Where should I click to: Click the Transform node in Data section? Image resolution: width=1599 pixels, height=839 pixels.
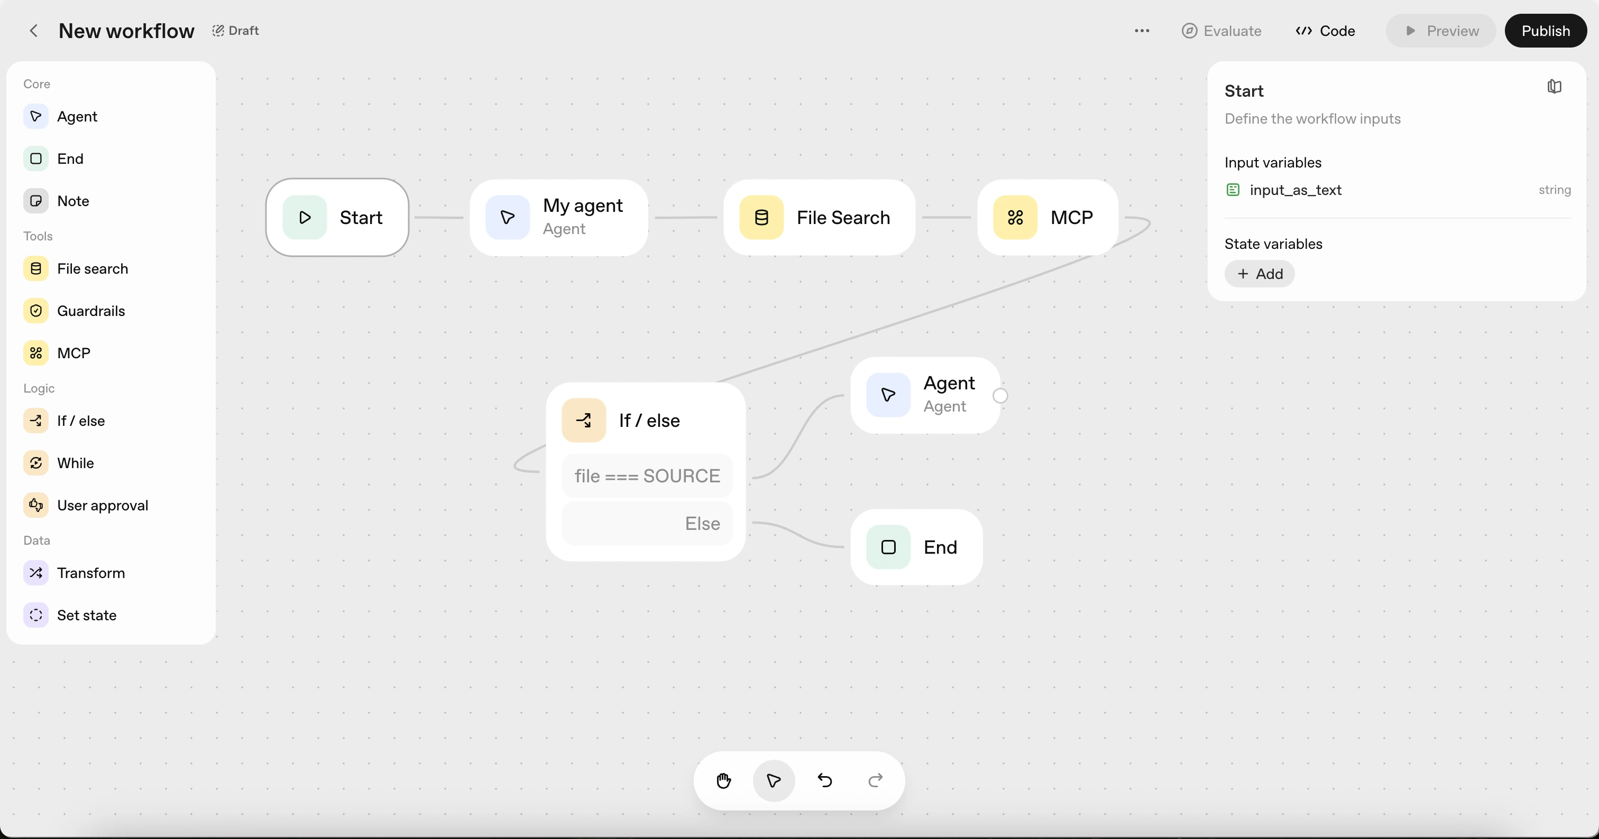coord(90,573)
